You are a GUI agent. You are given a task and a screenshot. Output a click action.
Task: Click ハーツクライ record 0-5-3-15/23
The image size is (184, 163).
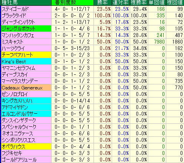[72, 48]
